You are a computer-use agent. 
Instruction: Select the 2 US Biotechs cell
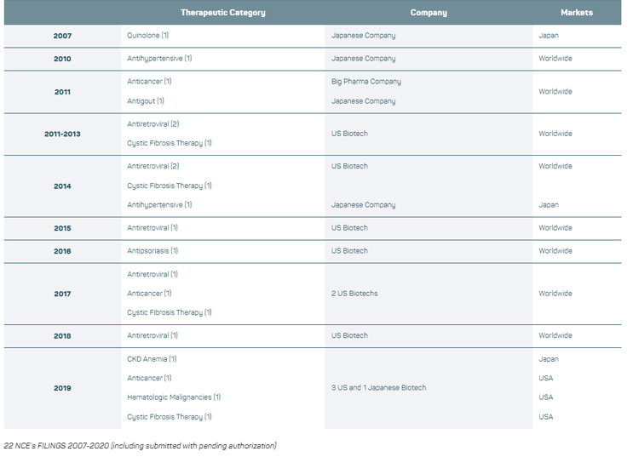point(354,294)
